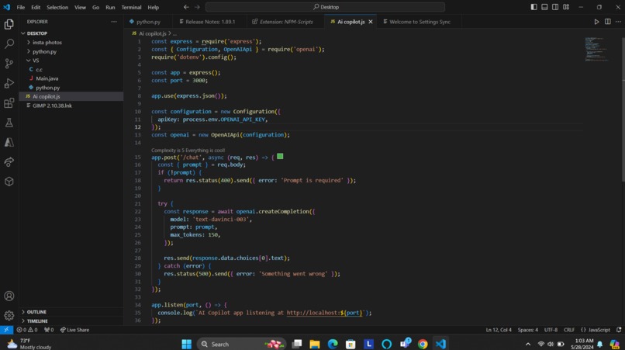Switch to the python.py tab

coord(148,22)
